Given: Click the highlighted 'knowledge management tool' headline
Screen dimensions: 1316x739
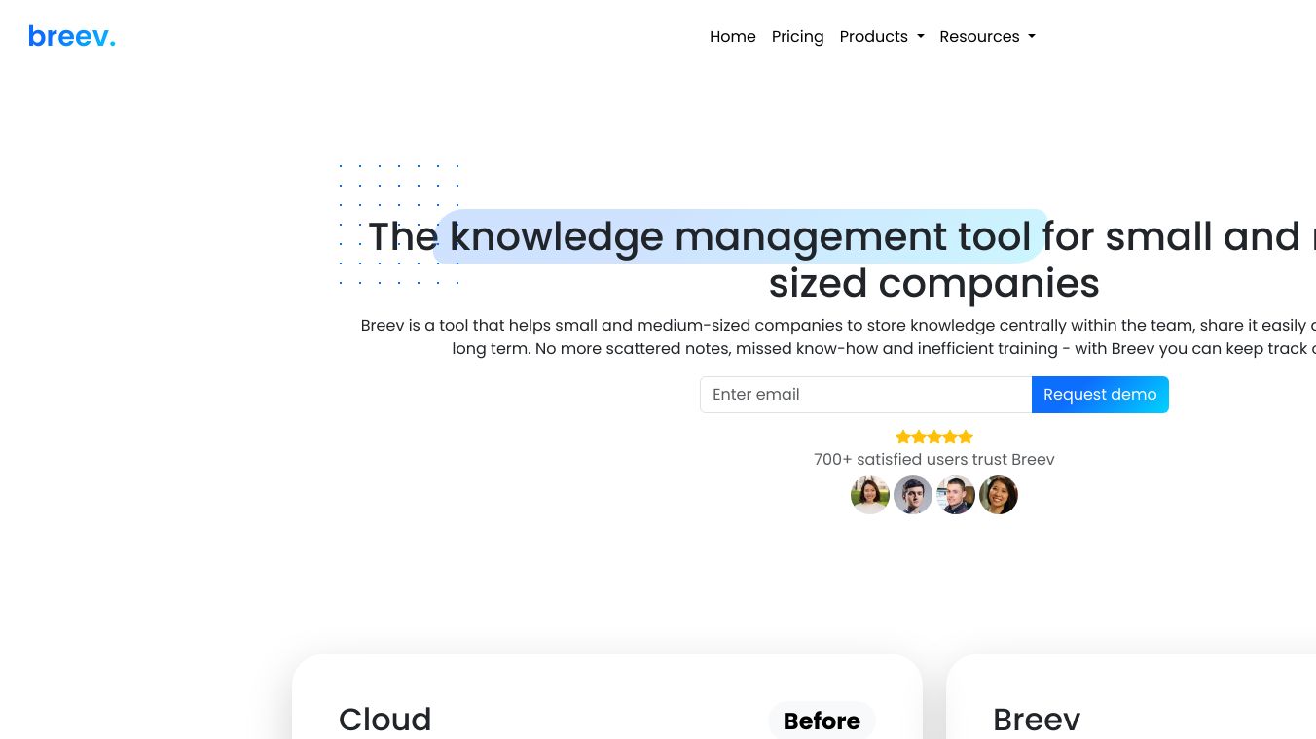Looking at the screenshot, I should [x=741, y=236].
